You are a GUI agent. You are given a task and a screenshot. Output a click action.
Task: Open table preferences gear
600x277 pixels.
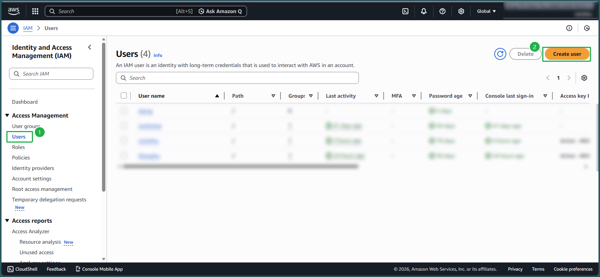pos(584,78)
